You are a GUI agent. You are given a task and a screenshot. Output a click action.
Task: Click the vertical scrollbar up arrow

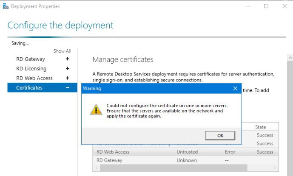tap(290, 58)
